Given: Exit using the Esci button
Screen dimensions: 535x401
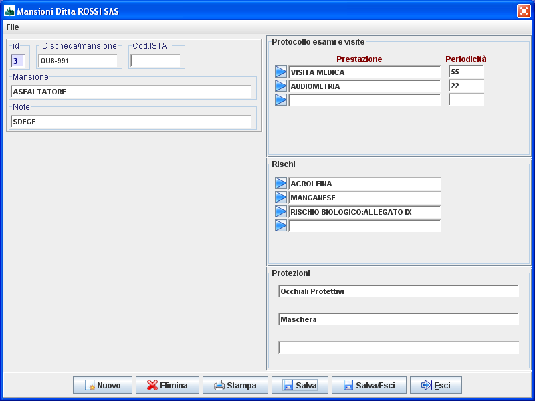Looking at the screenshot, I should 435,385.
